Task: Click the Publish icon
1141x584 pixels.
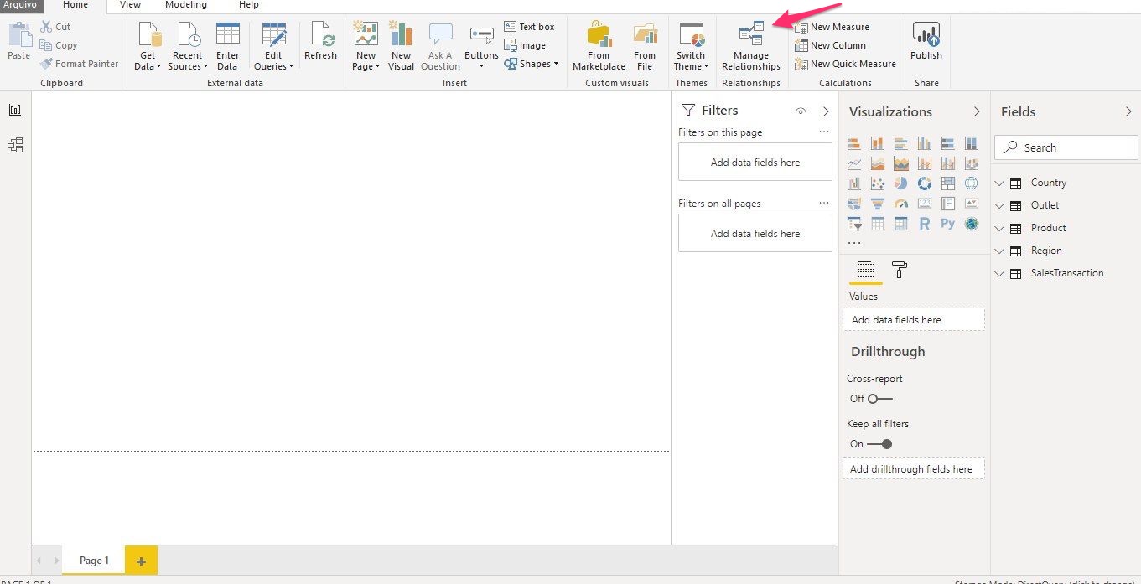Action: tap(926, 42)
